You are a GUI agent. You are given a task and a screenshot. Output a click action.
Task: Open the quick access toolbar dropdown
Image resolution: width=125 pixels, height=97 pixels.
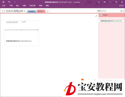[x=15, y=2]
